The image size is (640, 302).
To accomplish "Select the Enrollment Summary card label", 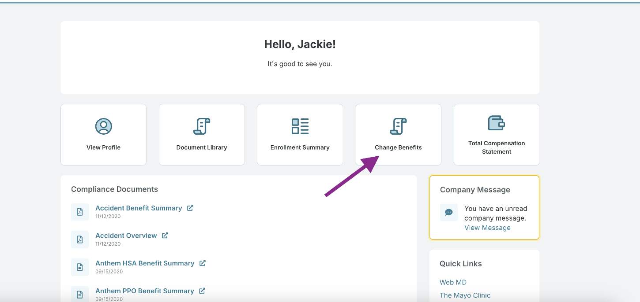I will tap(300, 147).
